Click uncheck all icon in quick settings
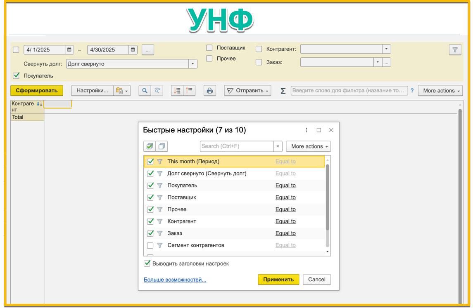Viewport: 473px width, 308px height. pos(162,146)
